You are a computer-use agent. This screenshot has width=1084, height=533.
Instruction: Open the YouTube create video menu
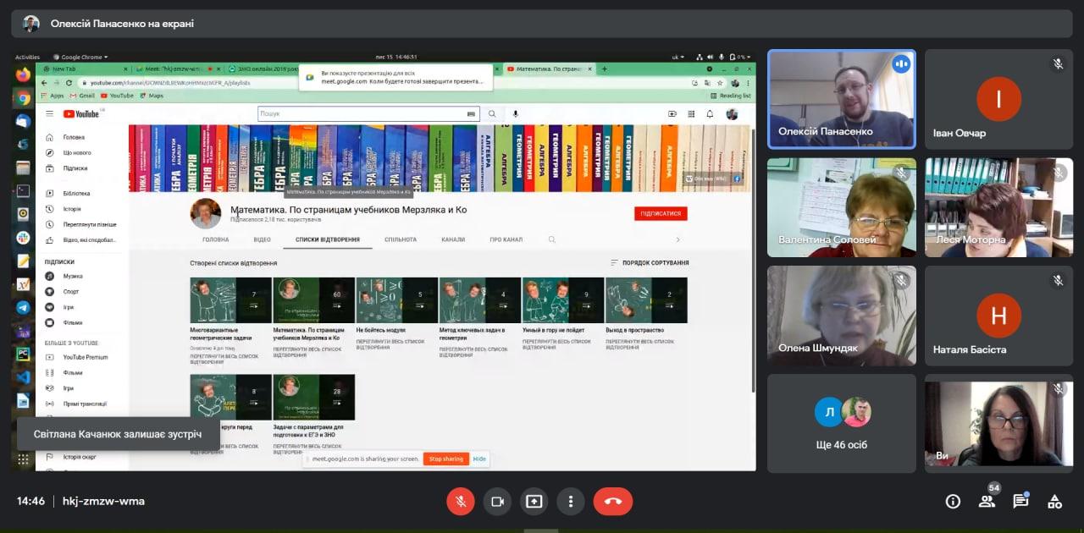pos(672,113)
